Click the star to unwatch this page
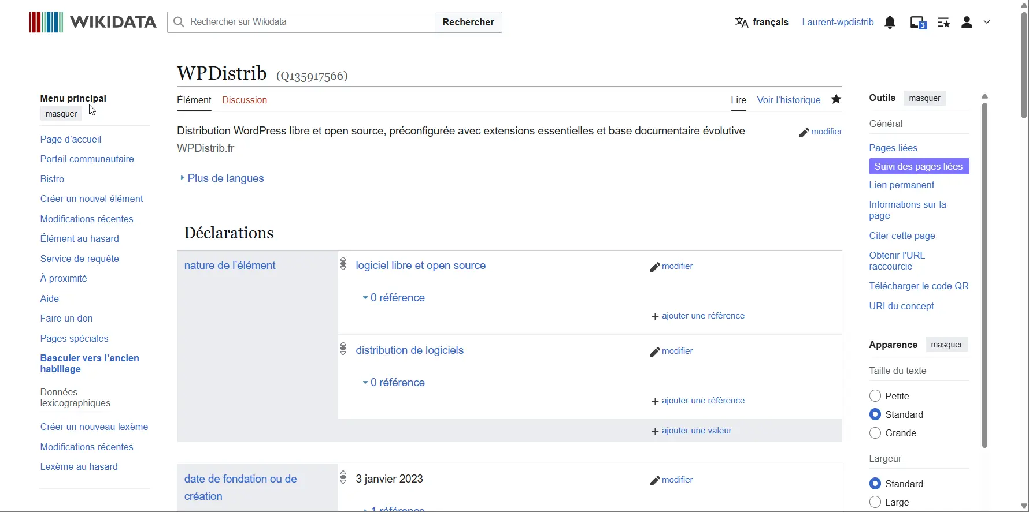Image resolution: width=1029 pixels, height=512 pixels. [836, 99]
